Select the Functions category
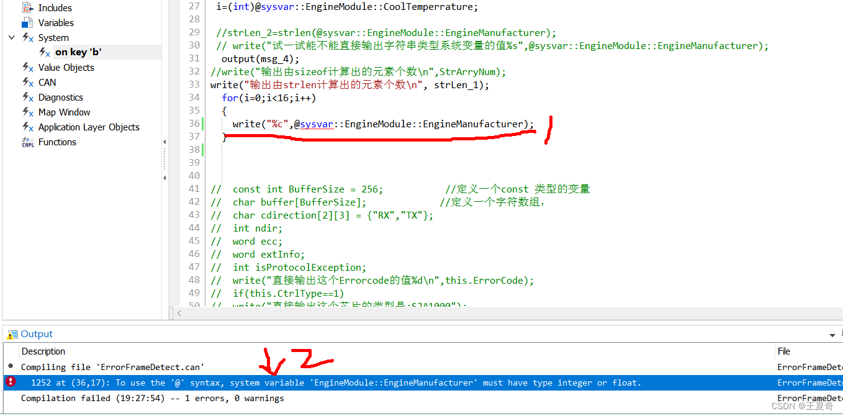Screen dimensions: 843x416 pos(57,142)
